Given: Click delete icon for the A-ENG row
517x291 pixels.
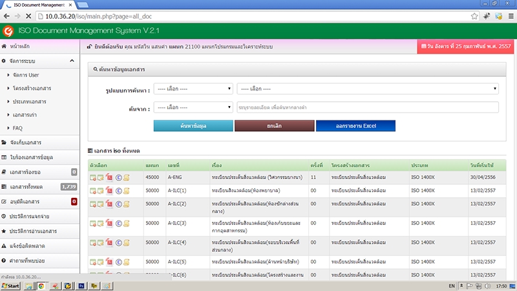Looking at the screenshot, I should click(93, 177).
